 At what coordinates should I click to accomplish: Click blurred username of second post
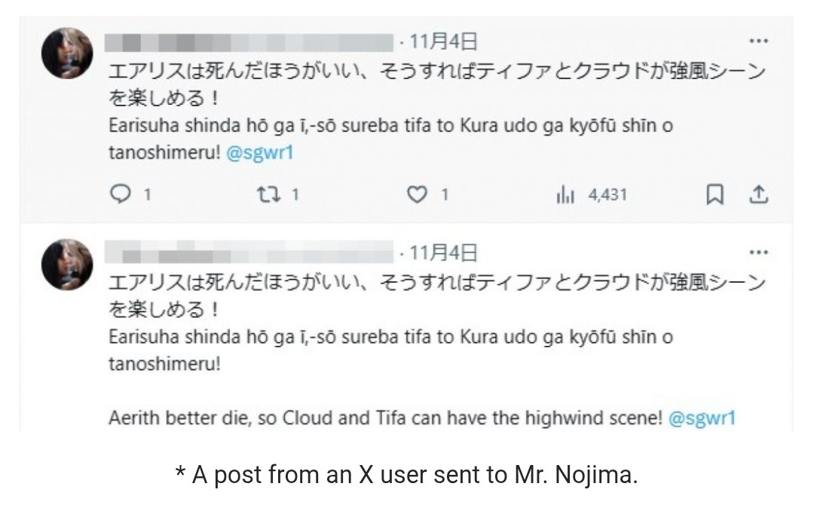(x=249, y=252)
